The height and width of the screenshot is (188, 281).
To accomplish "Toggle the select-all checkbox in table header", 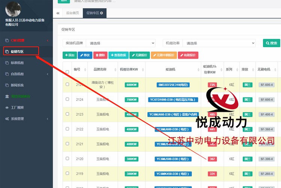I will (x=67, y=72).
